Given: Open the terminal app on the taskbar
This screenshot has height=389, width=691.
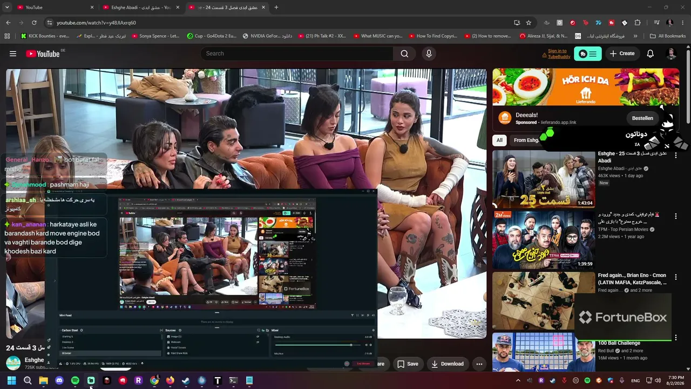Looking at the screenshot, I should tap(233, 380).
